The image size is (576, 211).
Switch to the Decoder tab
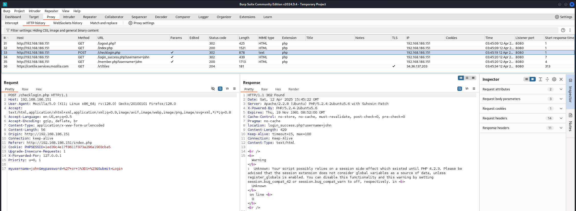pyautogui.click(x=161, y=17)
